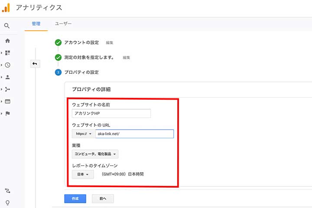
Task: Open Behavior reports window icon
Action: (7, 101)
